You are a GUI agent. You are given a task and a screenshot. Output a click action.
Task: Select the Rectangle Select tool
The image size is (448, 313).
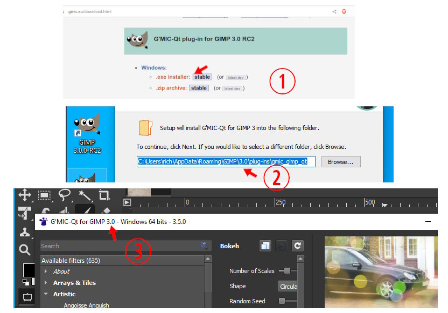45,195
